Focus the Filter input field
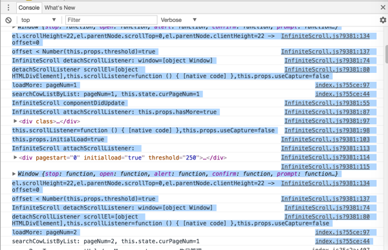This screenshot has width=388, height=250. click(111, 20)
